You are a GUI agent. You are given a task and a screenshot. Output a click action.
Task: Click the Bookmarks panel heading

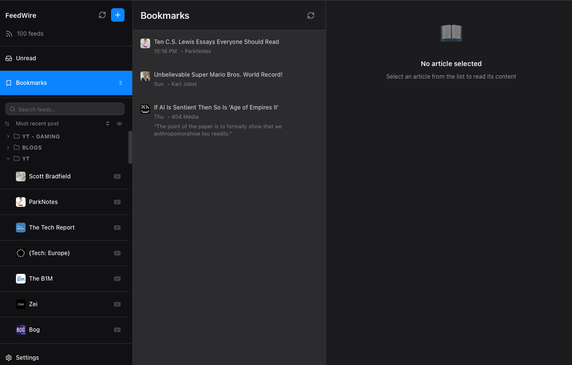pyautogui.click(x=165, y=15)
